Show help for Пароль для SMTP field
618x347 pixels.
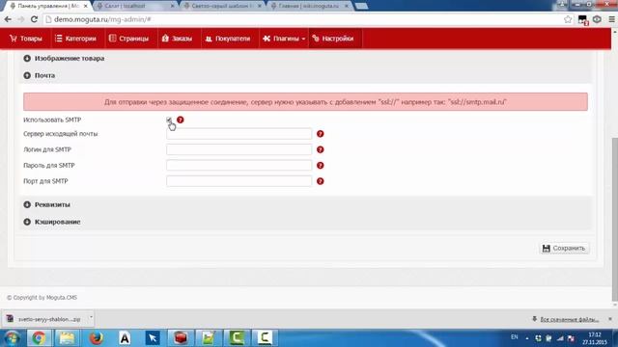coord(320,165)
